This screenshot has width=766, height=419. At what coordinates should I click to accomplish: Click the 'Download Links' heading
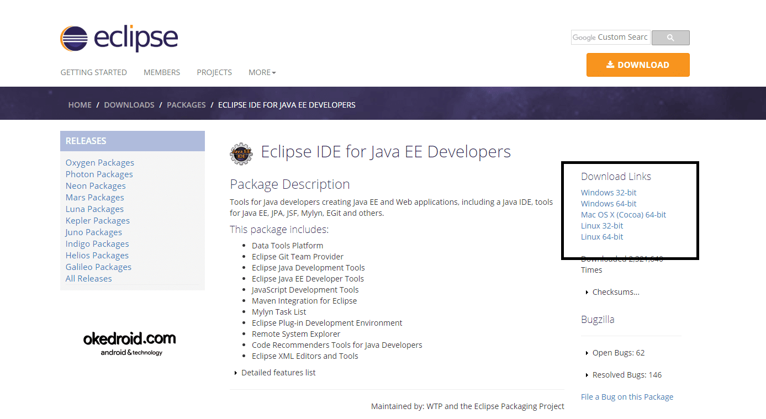pos(616,177)
